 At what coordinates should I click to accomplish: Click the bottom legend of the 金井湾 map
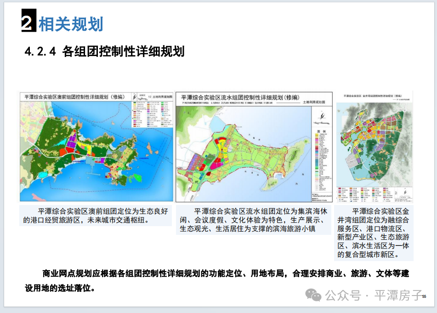point(374,195)
